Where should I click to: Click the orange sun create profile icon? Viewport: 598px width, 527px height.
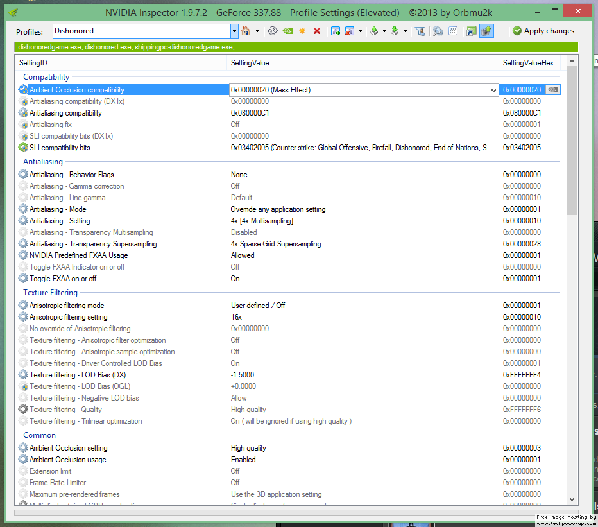302,31
